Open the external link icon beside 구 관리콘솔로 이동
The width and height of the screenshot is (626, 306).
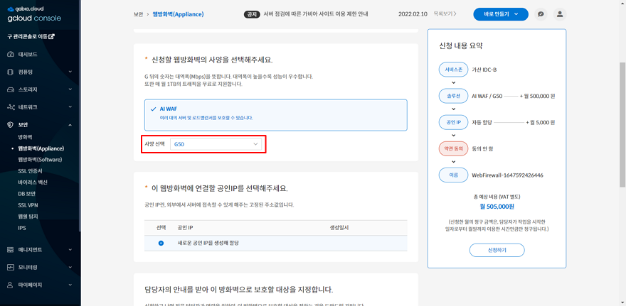click(51, 36)
